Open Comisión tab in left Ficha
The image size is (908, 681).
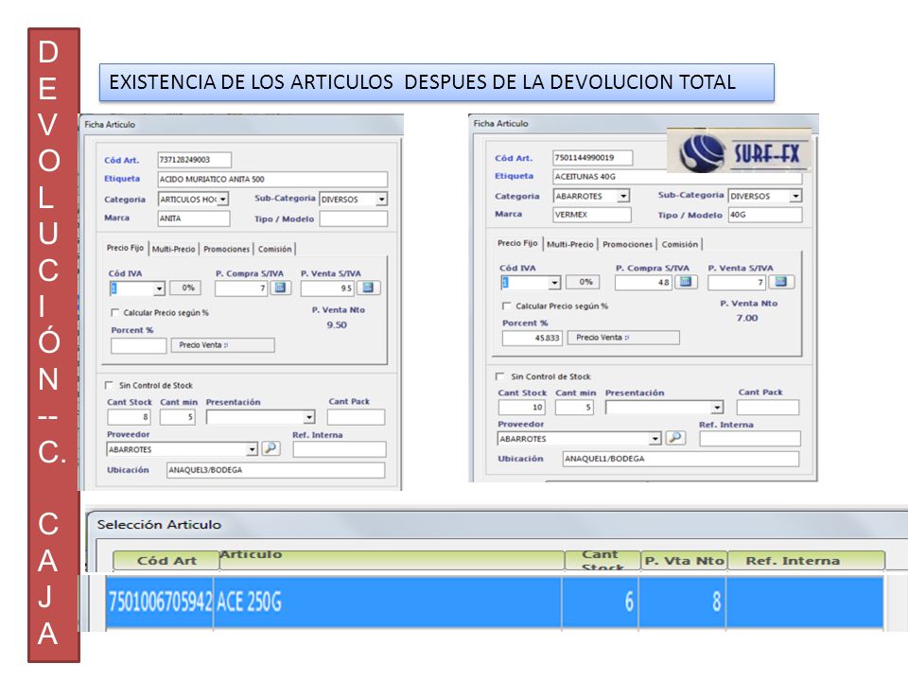(275, 249)
